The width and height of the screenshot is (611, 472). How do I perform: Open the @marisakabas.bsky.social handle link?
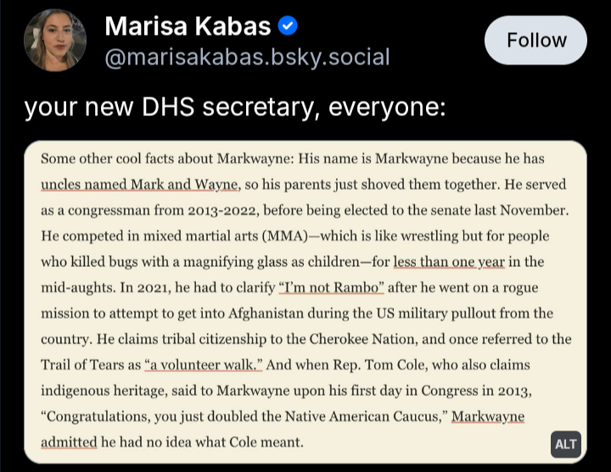pos(247,58)
